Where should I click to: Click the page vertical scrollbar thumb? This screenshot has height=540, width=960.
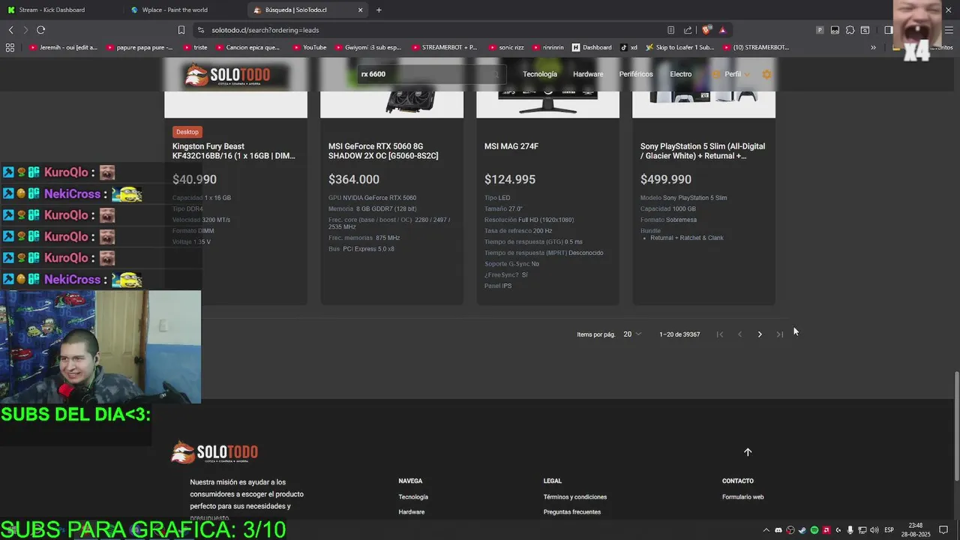pyautogui.click(x=956, y=427)
